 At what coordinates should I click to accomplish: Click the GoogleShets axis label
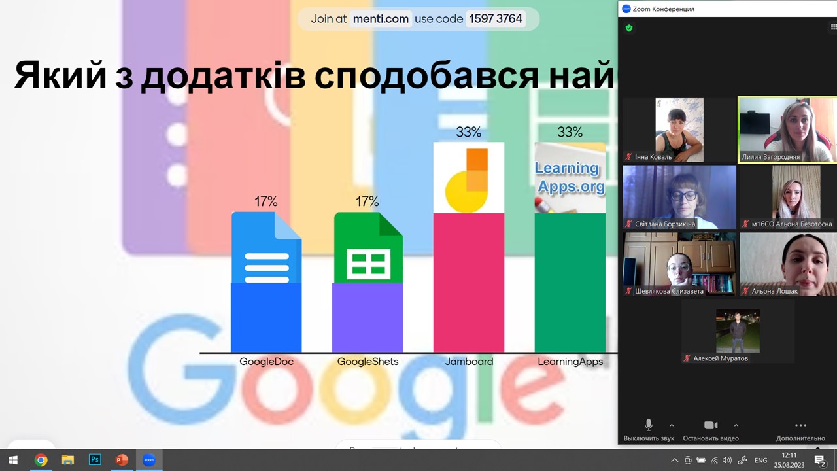tap(367, 361)
